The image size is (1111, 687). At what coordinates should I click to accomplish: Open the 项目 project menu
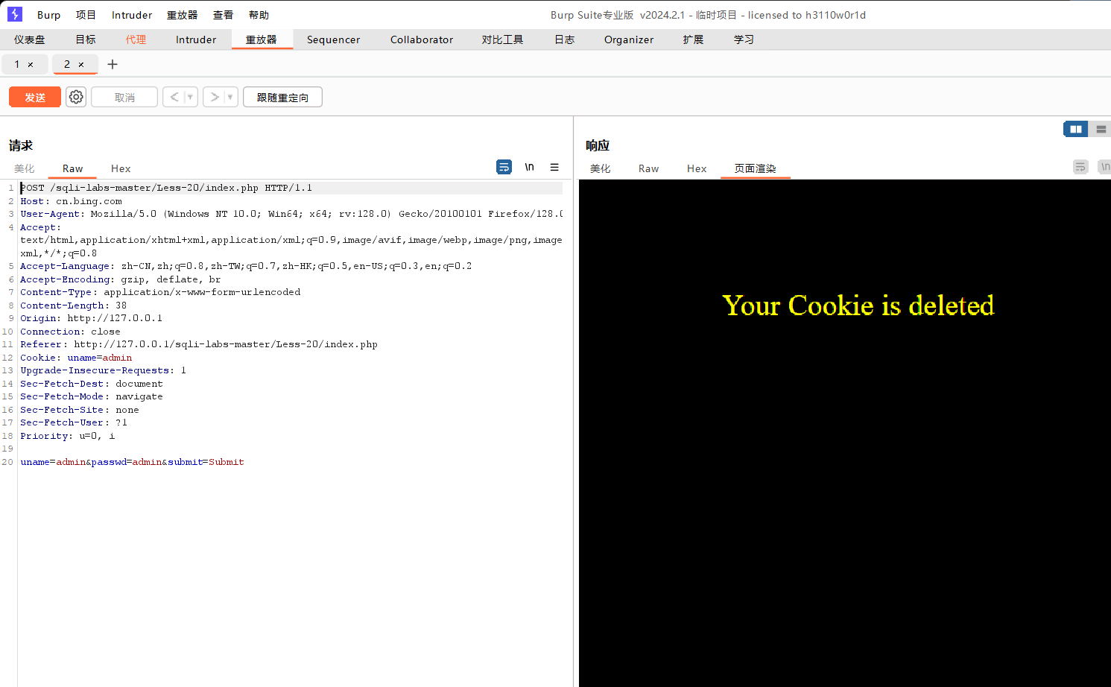tap(86, 15)
